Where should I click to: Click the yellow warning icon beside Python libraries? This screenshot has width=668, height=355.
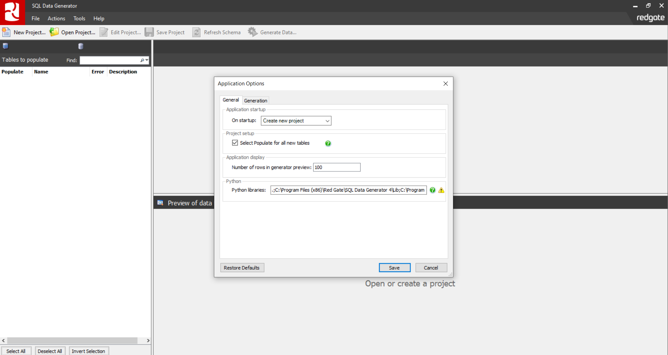(441, 190)
